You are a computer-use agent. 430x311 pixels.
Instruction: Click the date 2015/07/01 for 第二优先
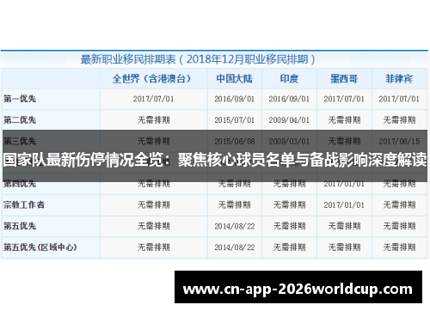click(x=235, y=119)
